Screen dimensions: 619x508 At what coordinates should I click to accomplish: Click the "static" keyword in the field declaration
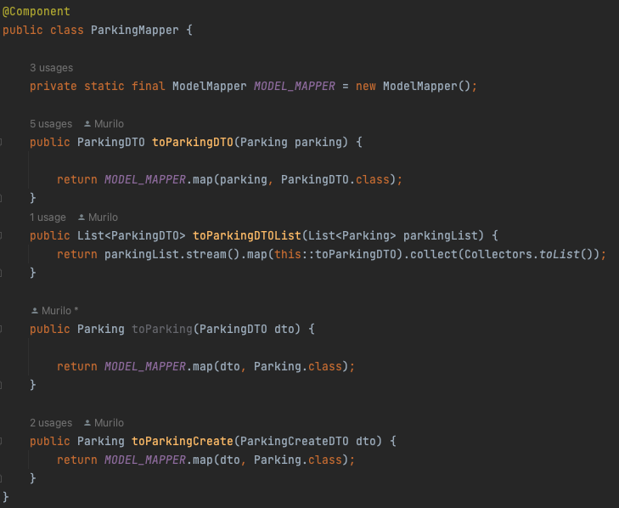(x=104, y=86)
